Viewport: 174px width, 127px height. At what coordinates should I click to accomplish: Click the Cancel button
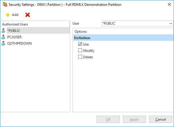pos(160,119)
